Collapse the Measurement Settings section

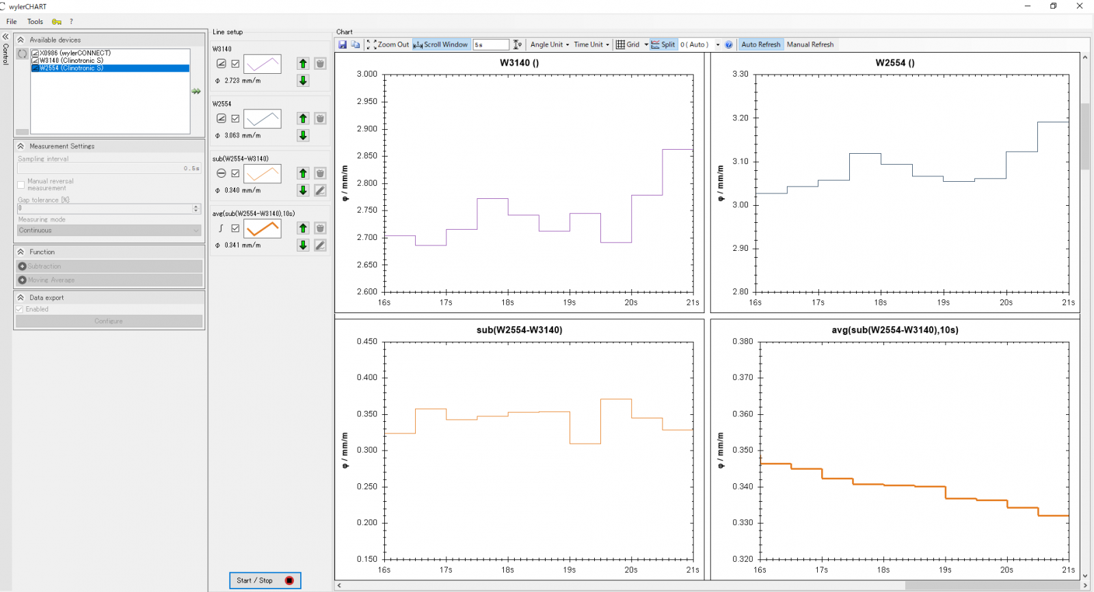point(21,146)
